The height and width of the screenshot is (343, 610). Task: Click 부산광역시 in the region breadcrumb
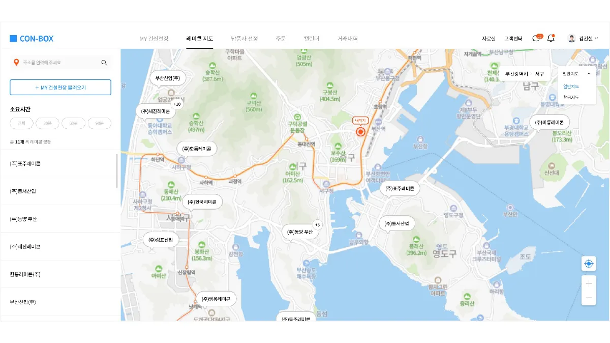coord(516,74)
